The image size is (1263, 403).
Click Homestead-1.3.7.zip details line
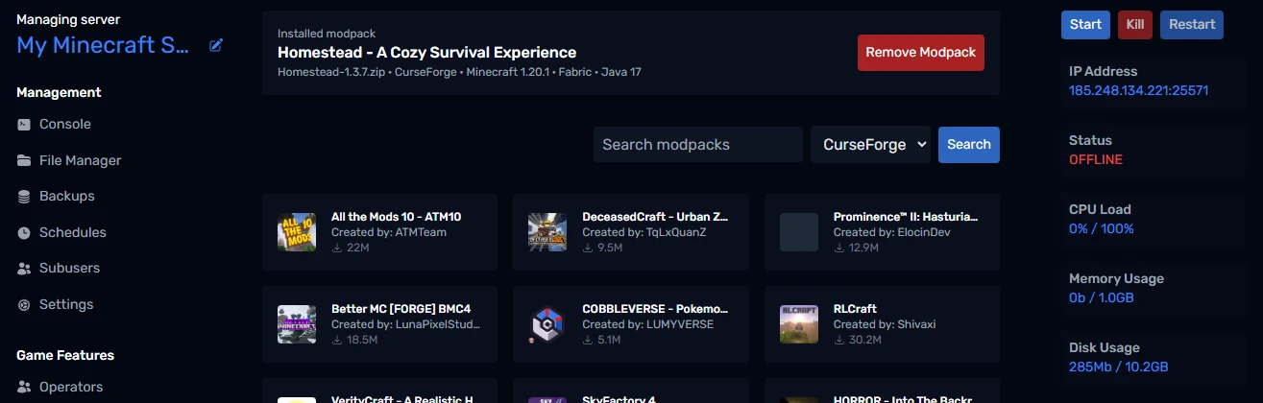pos(459,72)
